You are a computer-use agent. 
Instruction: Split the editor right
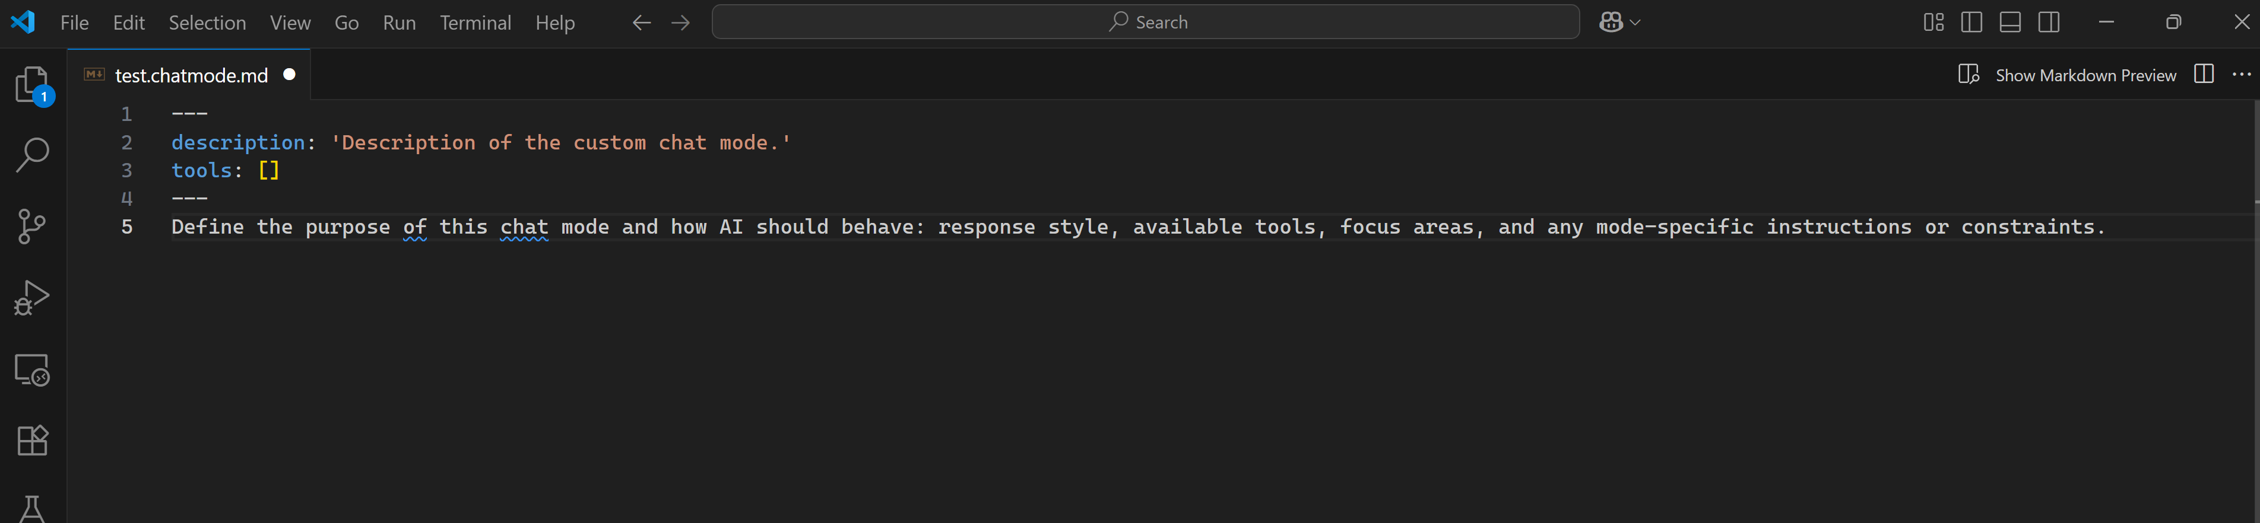pos(2204,75)
